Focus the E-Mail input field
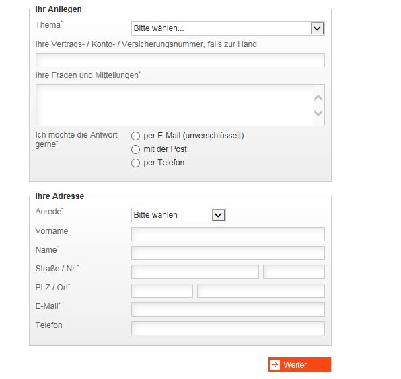This screenshot has width=401, height=379. click(x=228, y=309)
